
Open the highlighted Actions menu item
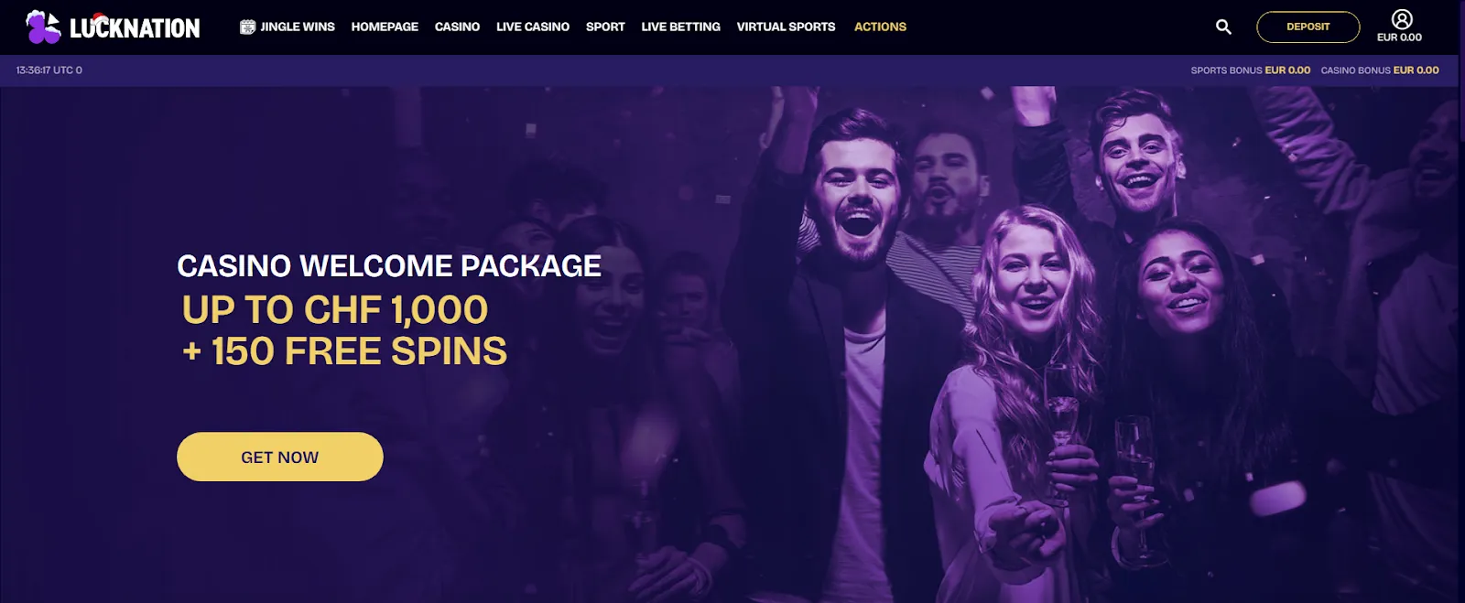pos(880,27)
